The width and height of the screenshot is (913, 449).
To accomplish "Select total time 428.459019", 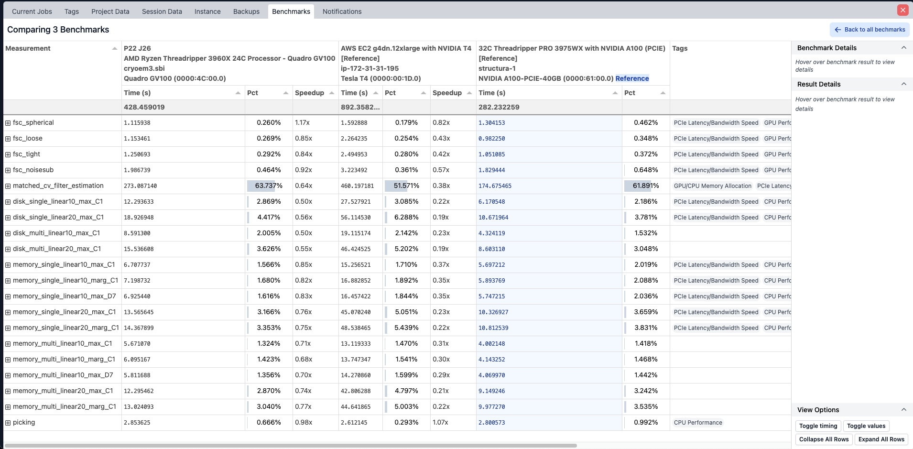I will tap(144, 107).
